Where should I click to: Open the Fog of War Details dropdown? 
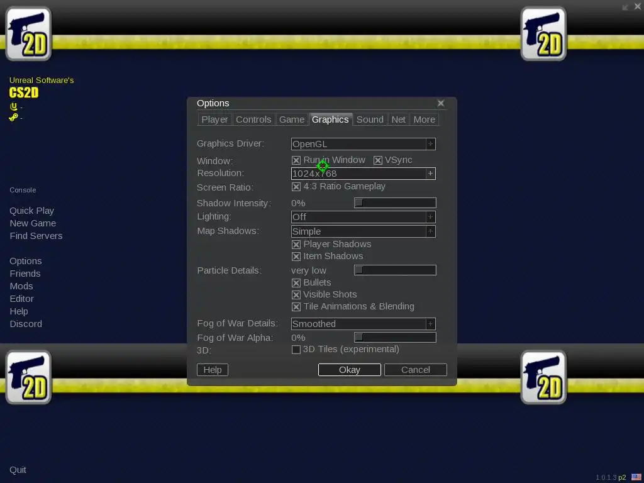tap(364, 324)
